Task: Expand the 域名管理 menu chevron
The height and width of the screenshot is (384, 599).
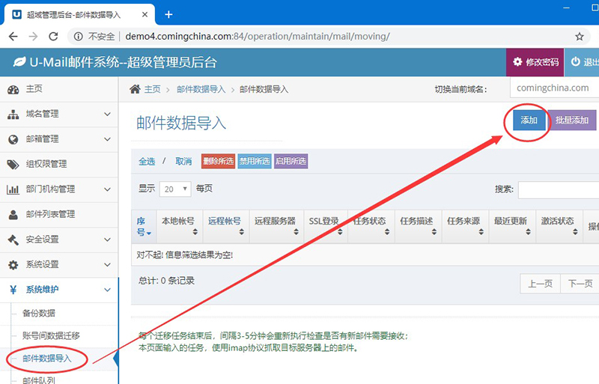Action: coord(107,115)
